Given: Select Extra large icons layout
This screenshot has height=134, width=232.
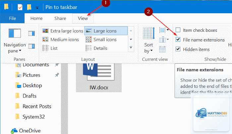Looking at the screenshot, I should [63, 31].
